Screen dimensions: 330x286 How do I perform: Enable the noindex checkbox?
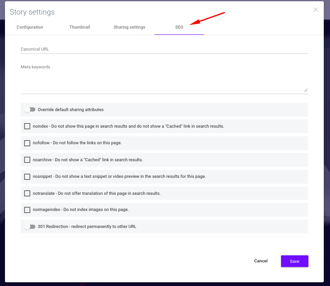[27, 126]
